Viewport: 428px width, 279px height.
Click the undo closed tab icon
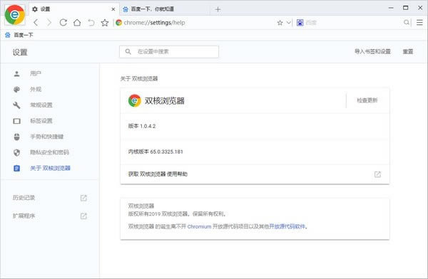tap(91, 23)
